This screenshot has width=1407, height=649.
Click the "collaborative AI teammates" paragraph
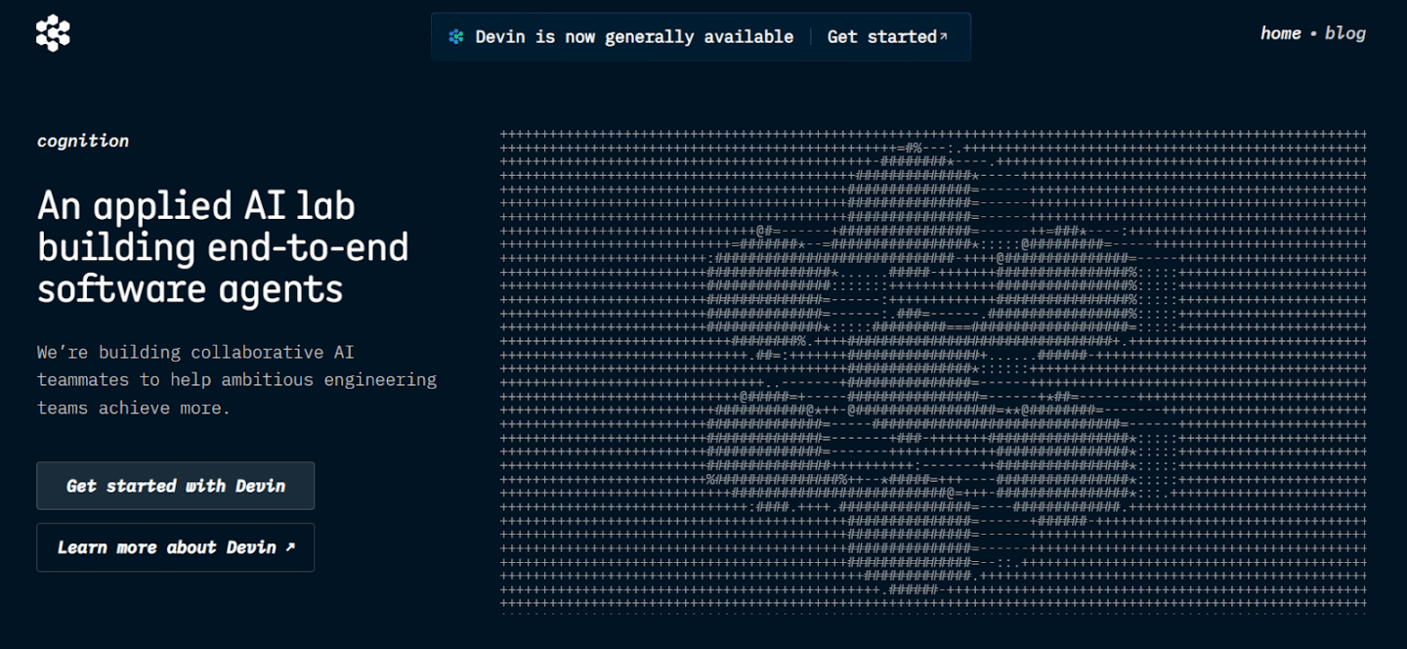(236, 379)
